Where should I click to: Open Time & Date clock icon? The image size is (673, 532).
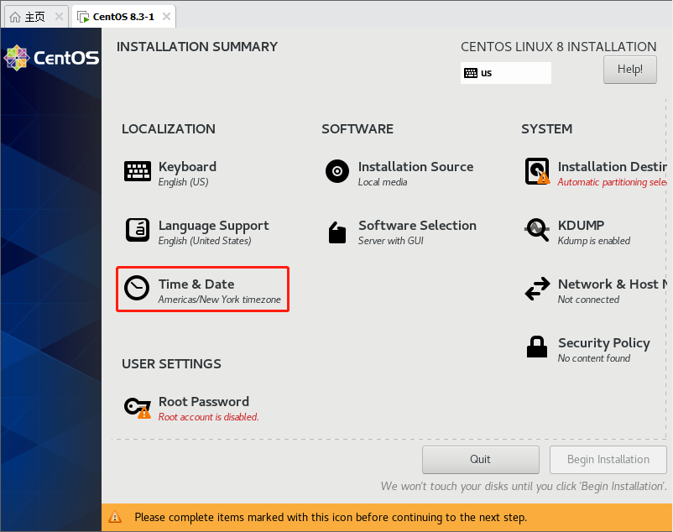coord(137,288)
